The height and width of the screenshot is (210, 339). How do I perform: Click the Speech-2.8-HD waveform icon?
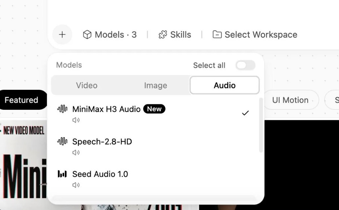tap(62, 142)
